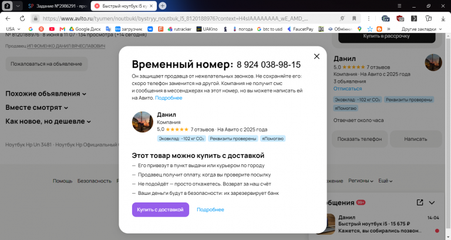The width and height of the screenshot is (451, 240).
Task: Open the Регионы footer dropdown
Action: [x=361, y=181]
